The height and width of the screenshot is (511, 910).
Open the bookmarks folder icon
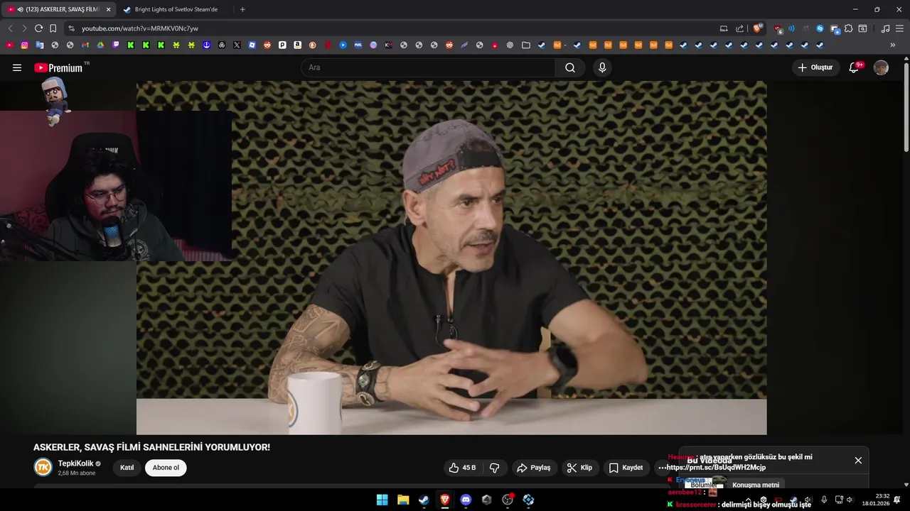[525, 45]
